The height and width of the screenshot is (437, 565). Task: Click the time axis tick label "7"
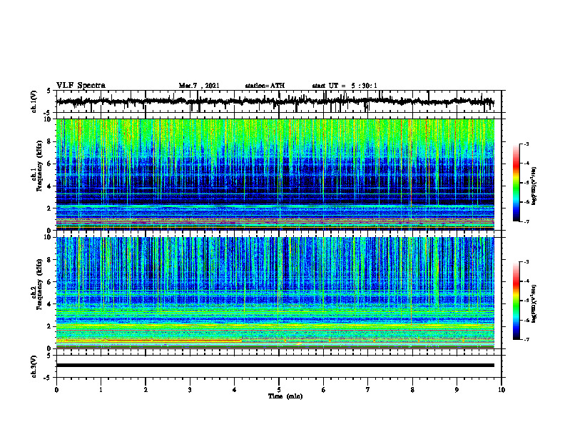[368, 390]
